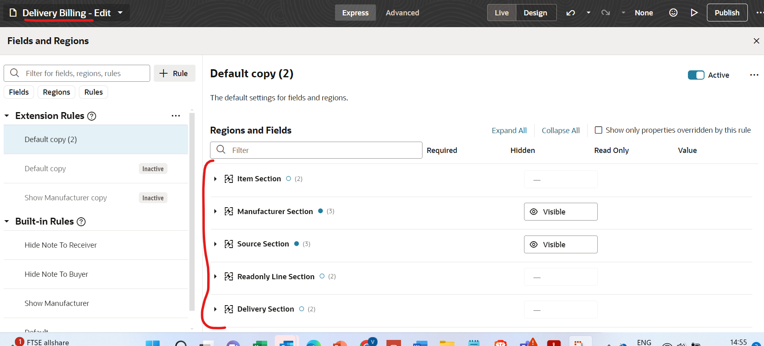Publish the extension changes
764x346 pixels.
click(x=727, y=13)
